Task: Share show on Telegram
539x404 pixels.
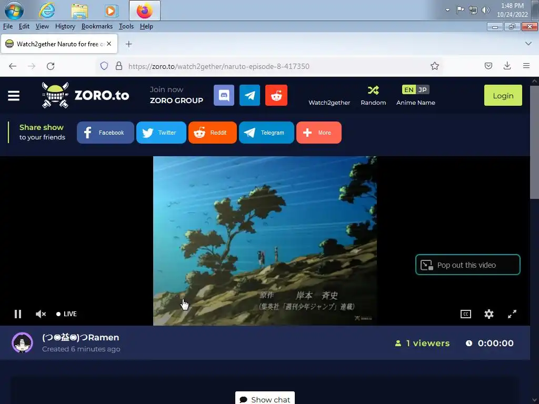Action: [x=266, y=133]
